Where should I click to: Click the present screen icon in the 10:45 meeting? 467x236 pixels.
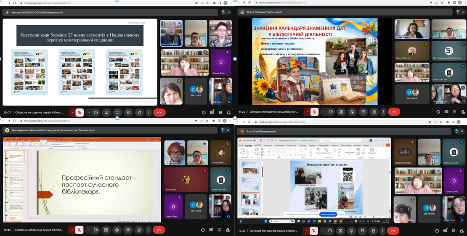[106, 230]
